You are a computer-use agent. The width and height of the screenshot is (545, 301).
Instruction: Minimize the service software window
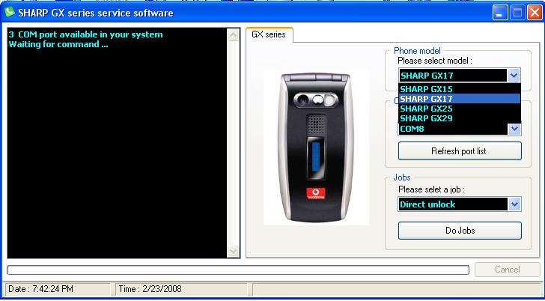tap(500, 13)
